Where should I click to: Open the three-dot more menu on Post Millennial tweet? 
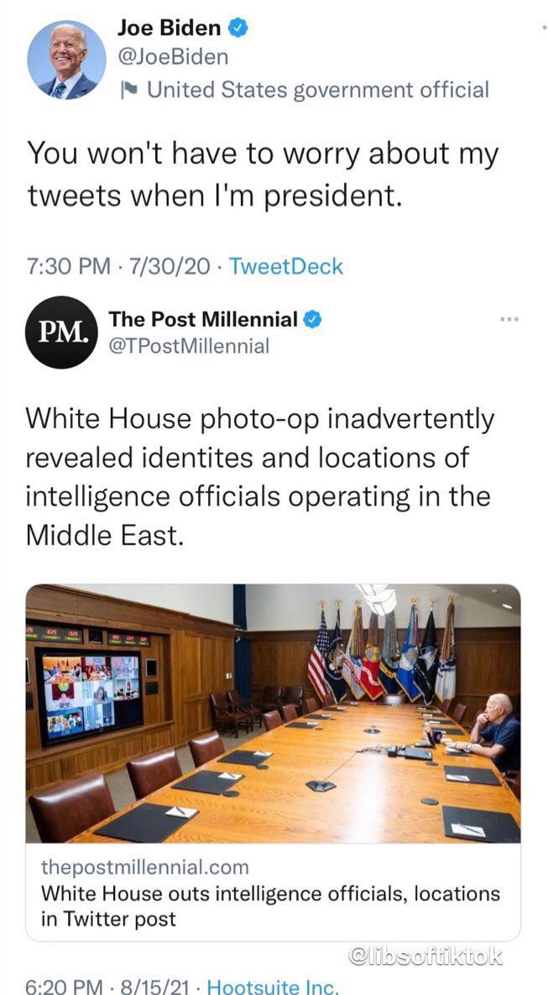point(509,319)
